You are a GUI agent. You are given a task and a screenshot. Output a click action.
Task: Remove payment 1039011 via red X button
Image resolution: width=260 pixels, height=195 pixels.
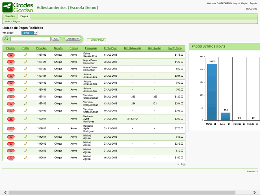click(11, 119)
